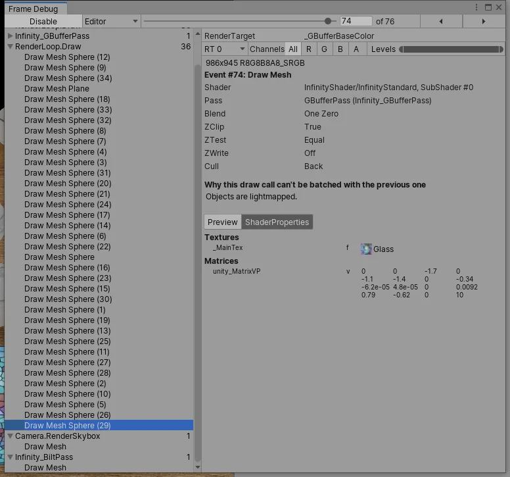Select Draw Mesh Sphere (23)
This screenshot has height=477, width=510.
pyautogui.click(x=99, y=278)
